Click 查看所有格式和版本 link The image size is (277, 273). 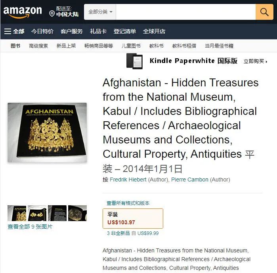tap(128, 203)
